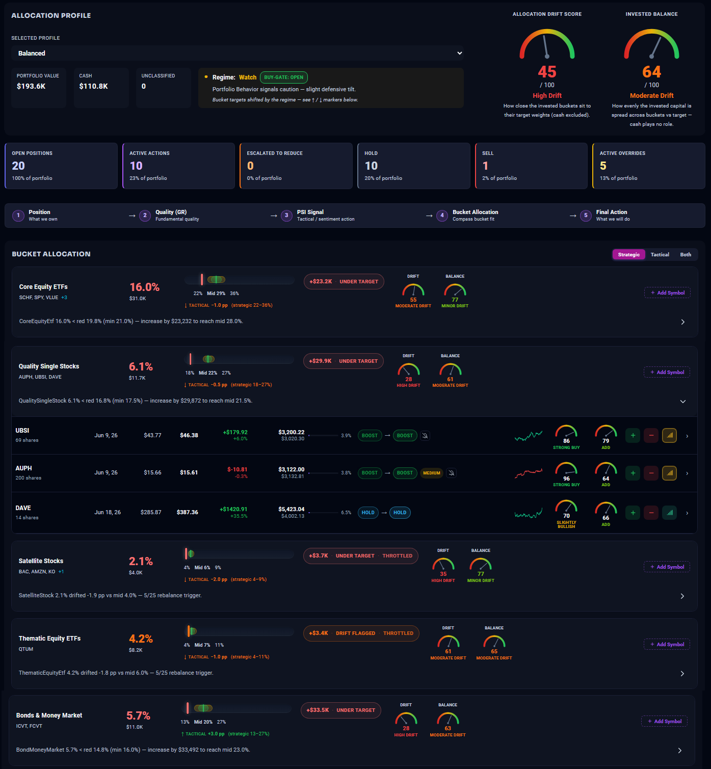711x769 pixels.
Task: Collapse the Quality Single Stocks bucket
Action: tap(683, 401)
